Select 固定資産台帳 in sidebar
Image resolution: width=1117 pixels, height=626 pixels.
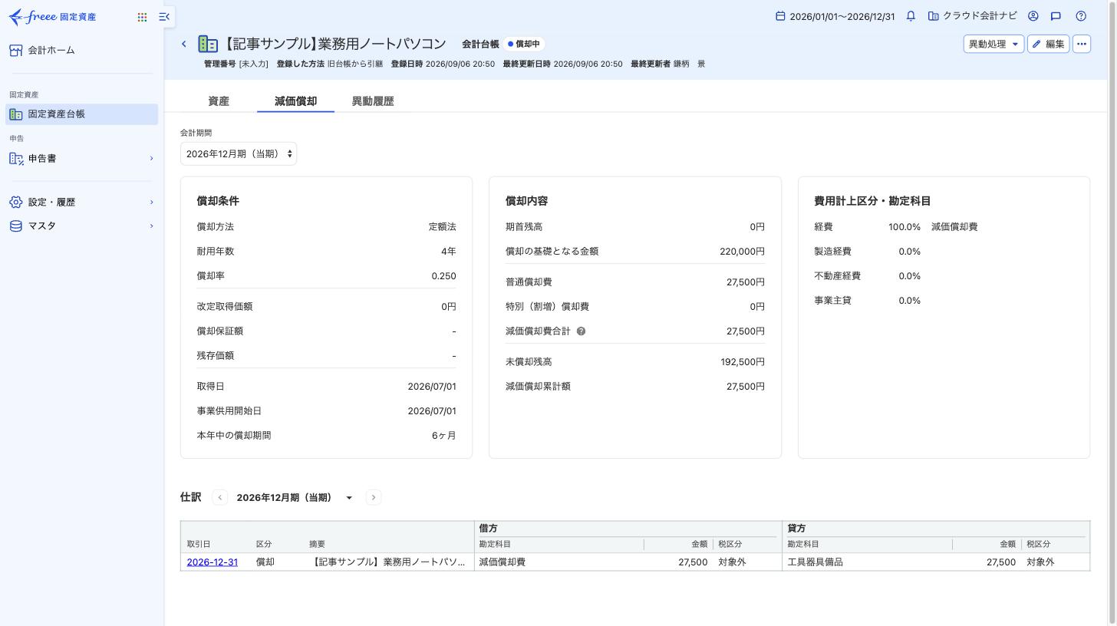point(81,114)
